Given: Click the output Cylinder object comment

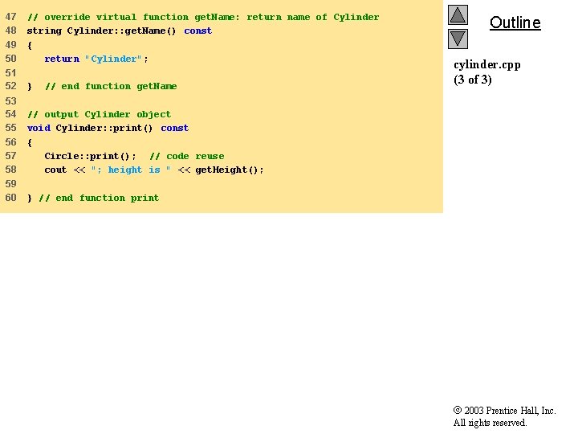Looking at the screenshot, I should (x=100, y=114).
